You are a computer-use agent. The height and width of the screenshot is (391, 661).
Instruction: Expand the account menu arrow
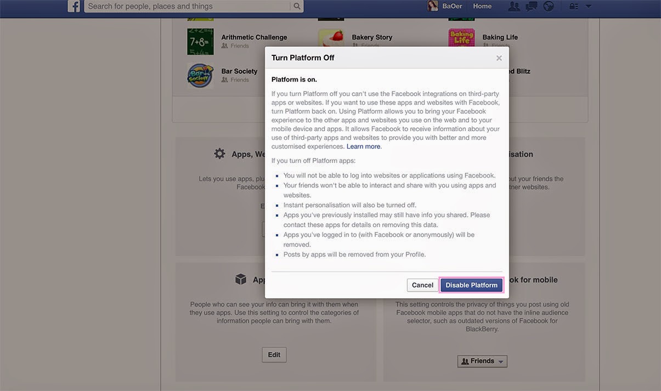589,6
